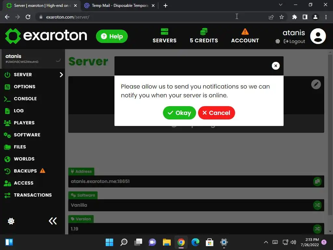Switch to the Temp Mail browser tab
The width and height of the screenshot is (333, 250).
pos(119,6)
